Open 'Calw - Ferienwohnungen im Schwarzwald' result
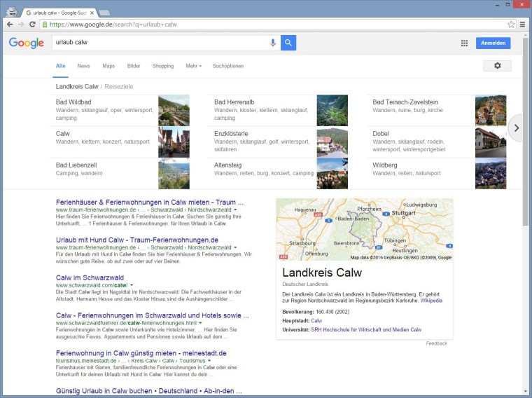 coord(153,315)
